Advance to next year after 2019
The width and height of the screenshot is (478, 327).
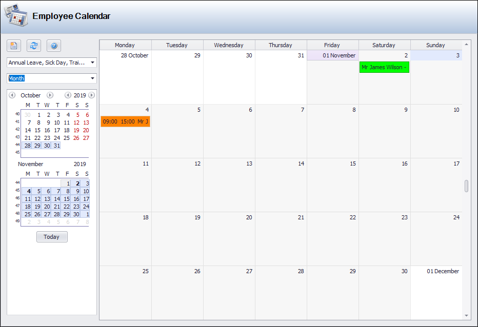pyautogui.click(x=91, y=95)
